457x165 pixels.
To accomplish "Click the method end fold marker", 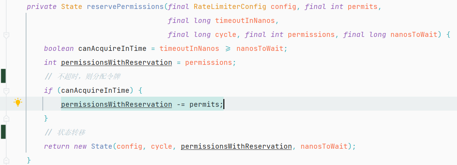I will pos(6,160).
